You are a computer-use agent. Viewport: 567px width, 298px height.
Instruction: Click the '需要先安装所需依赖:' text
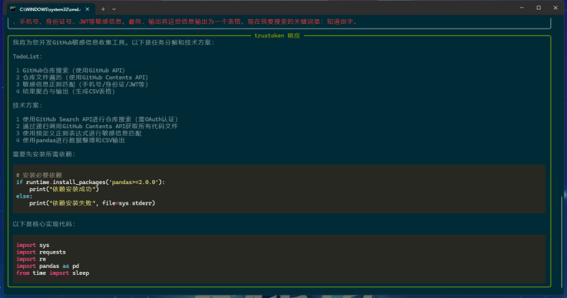(x=44, y=154)
